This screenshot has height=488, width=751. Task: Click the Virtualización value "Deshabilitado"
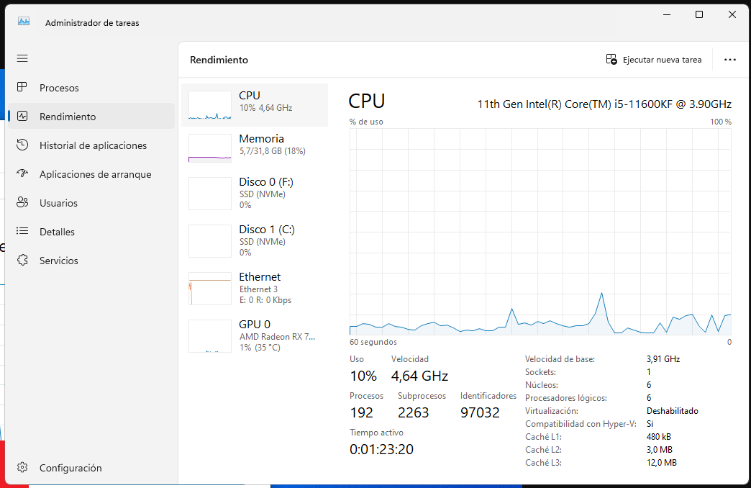(673, 411)
